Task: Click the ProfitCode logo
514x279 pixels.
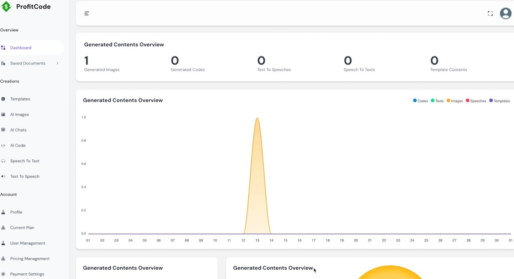Action: pos(24,7)
